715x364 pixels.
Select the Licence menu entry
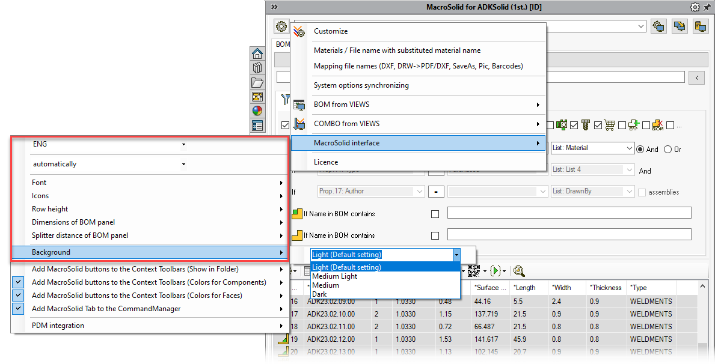coord(418,162)
